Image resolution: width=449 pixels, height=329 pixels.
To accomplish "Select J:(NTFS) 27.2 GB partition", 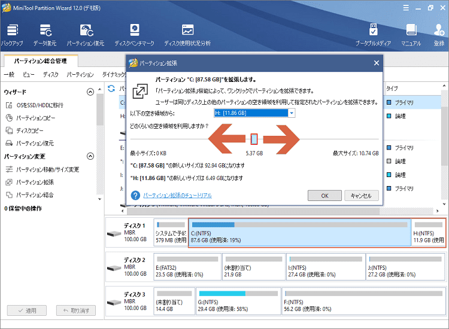I will tap(405, 267).
